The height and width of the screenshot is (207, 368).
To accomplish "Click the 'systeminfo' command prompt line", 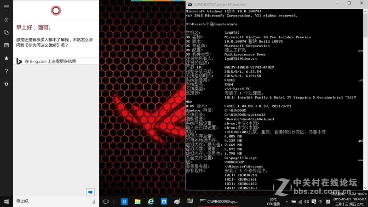I will coord(212,24).
